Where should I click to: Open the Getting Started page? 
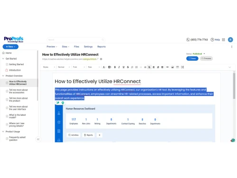pyautogui.click(x=16, y=65)
